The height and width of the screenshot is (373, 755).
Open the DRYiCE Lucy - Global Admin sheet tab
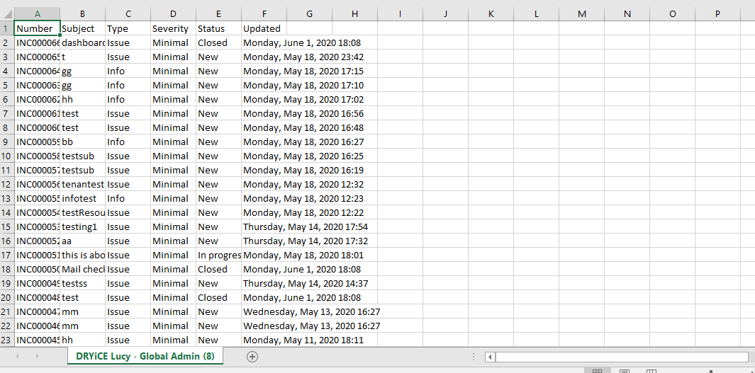145,356
